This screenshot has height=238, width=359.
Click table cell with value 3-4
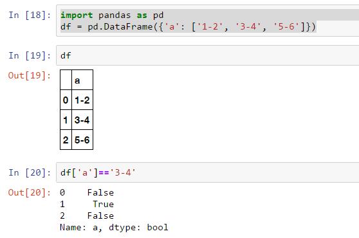(x=82, y=120)
